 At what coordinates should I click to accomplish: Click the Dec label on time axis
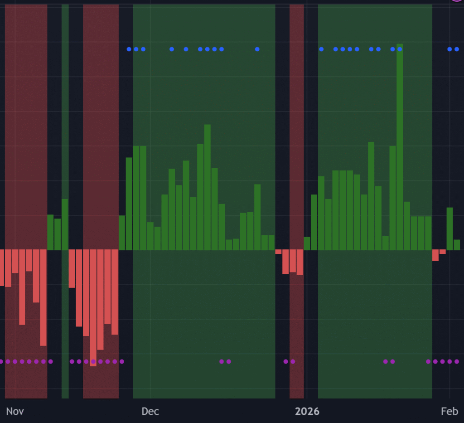click(150, 411)
